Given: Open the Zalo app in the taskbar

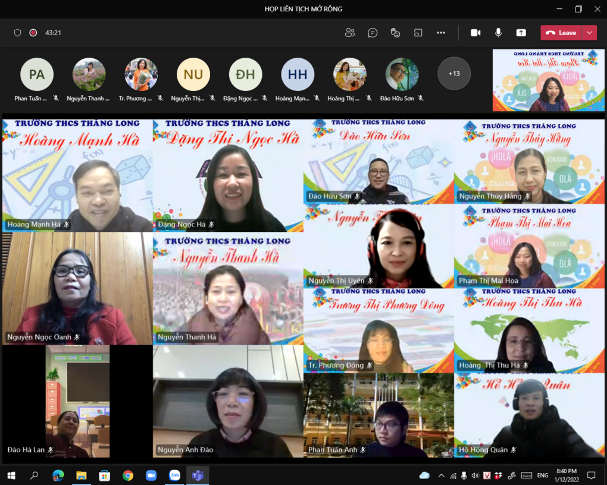Looking at the screenshot, I should pos(174,475).
